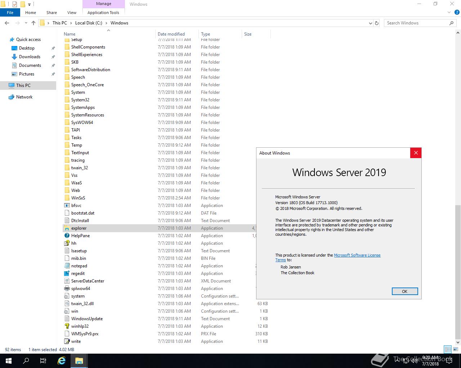Image resolution: width=461 pixels, height=368 pixels.
Task: Click the twain_32.dll file icon
Action: pyautogui.click(x=67, y=304)
